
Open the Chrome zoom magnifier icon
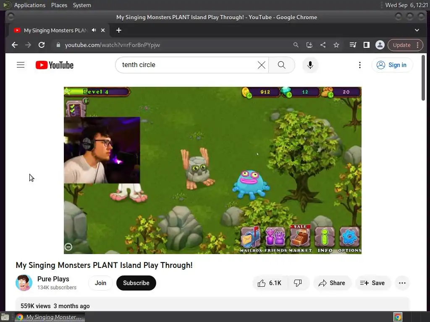(x=296, y=45)
